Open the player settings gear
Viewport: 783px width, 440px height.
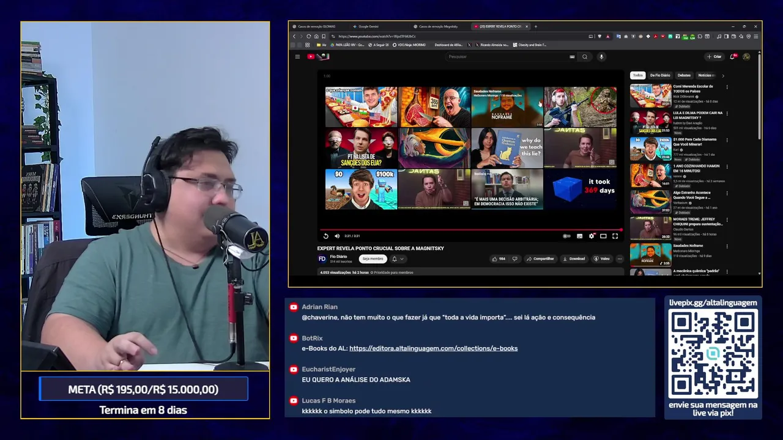[x=592, y=236]
